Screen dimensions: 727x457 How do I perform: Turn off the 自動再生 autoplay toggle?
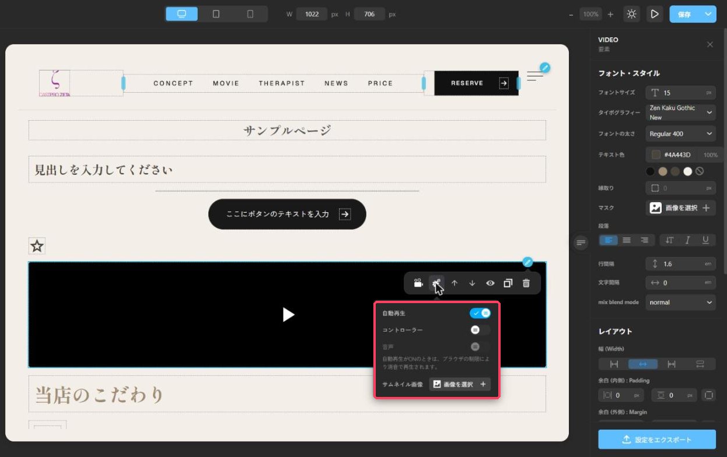(480, 313)
